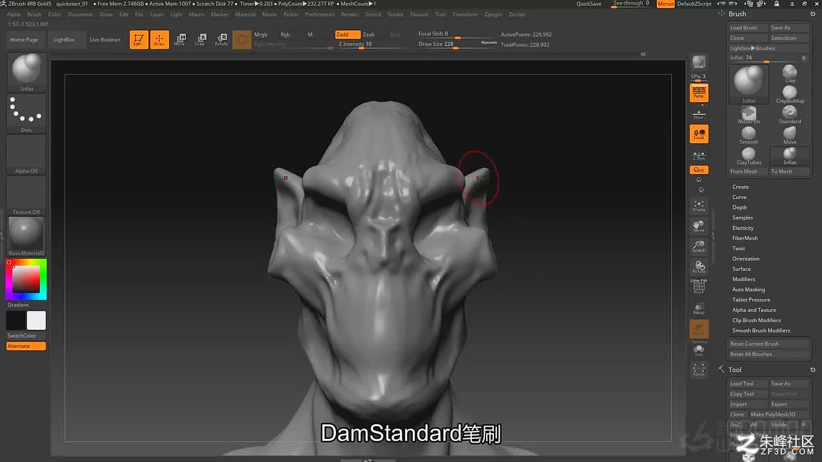Click the Gizmo 3D sphere icon
Image resolution: width=822 pixels, height=462 pixels.
point(242,40)
